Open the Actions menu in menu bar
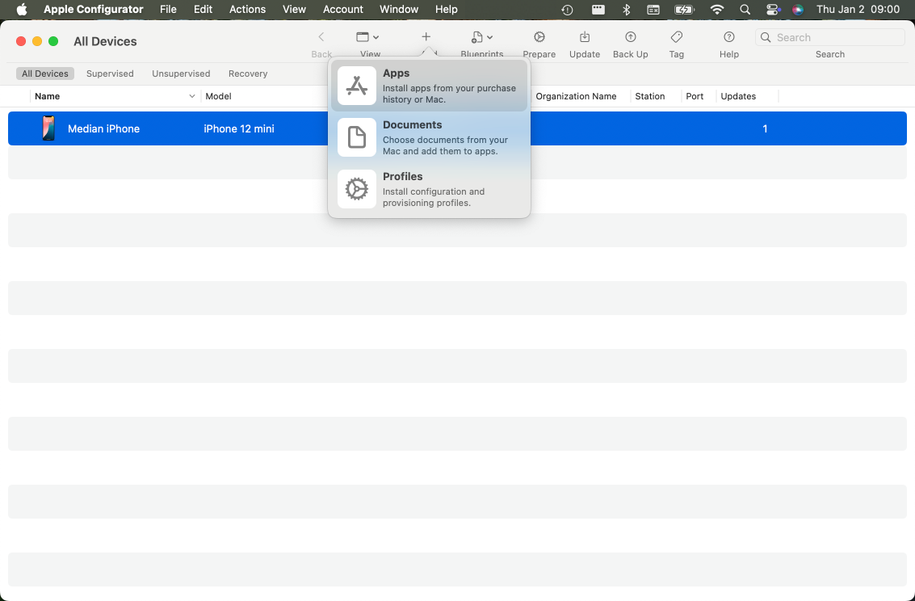 coord(247,10)
